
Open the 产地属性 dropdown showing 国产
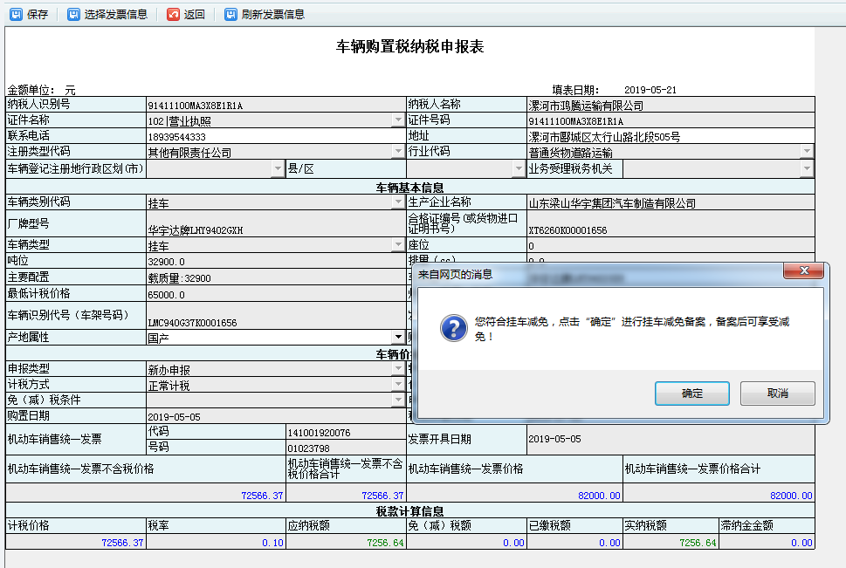[x=397, y=336]
